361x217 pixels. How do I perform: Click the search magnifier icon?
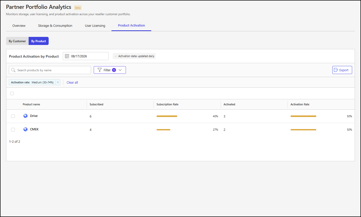coord(13,70)
